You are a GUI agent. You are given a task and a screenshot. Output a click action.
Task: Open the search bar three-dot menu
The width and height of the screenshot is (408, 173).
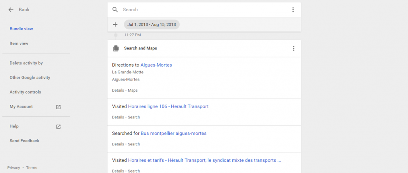point(293,10)
